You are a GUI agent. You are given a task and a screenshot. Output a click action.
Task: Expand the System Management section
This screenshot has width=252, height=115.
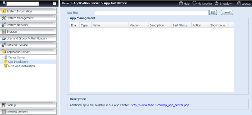55,16
